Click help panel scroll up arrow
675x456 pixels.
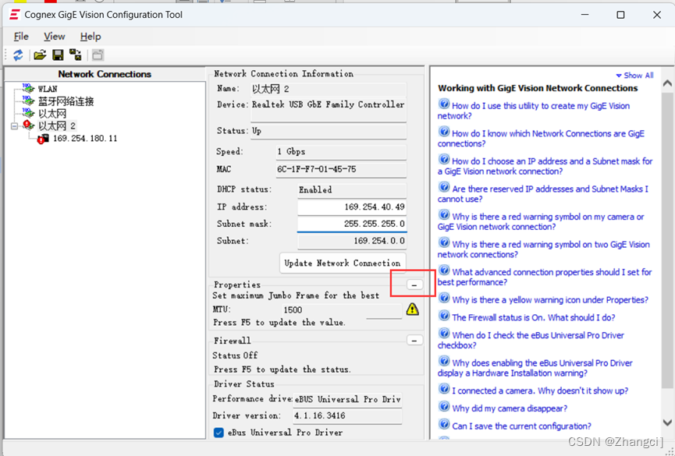(667, 83)
